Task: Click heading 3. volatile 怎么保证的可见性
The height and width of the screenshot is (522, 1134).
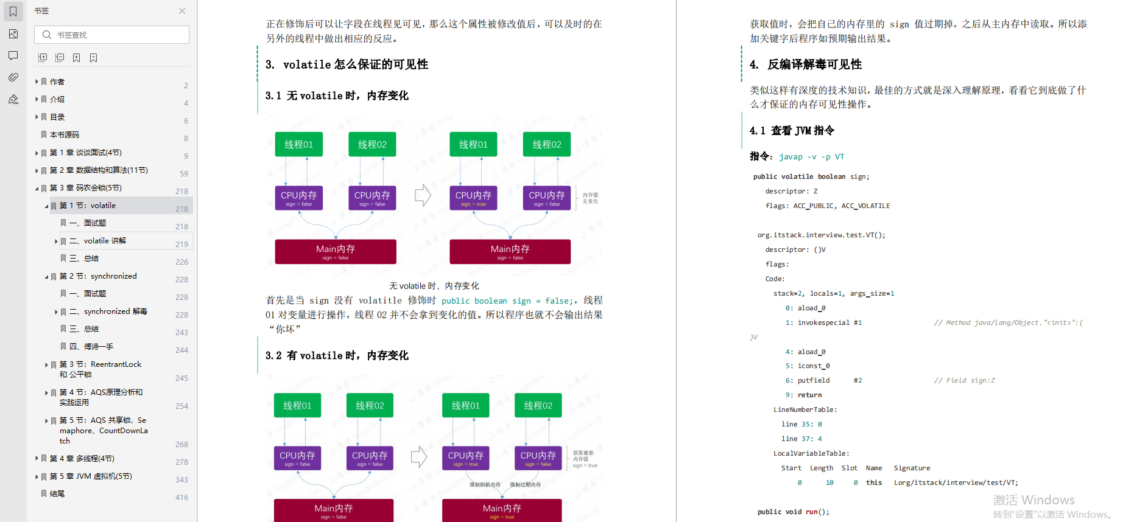Action: tap(347, 64)
